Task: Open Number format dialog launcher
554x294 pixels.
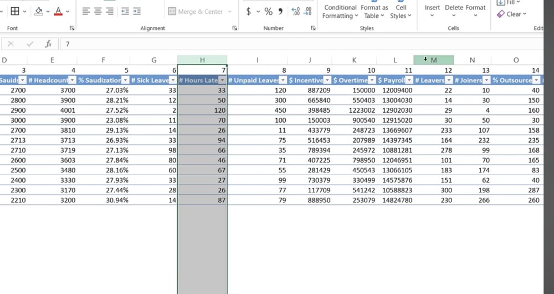Action: tap(313, 28)
